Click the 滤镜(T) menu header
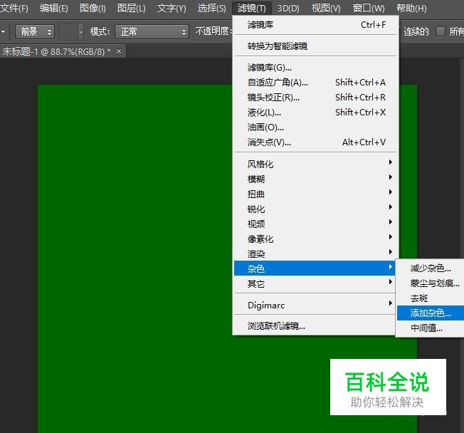 252,8
